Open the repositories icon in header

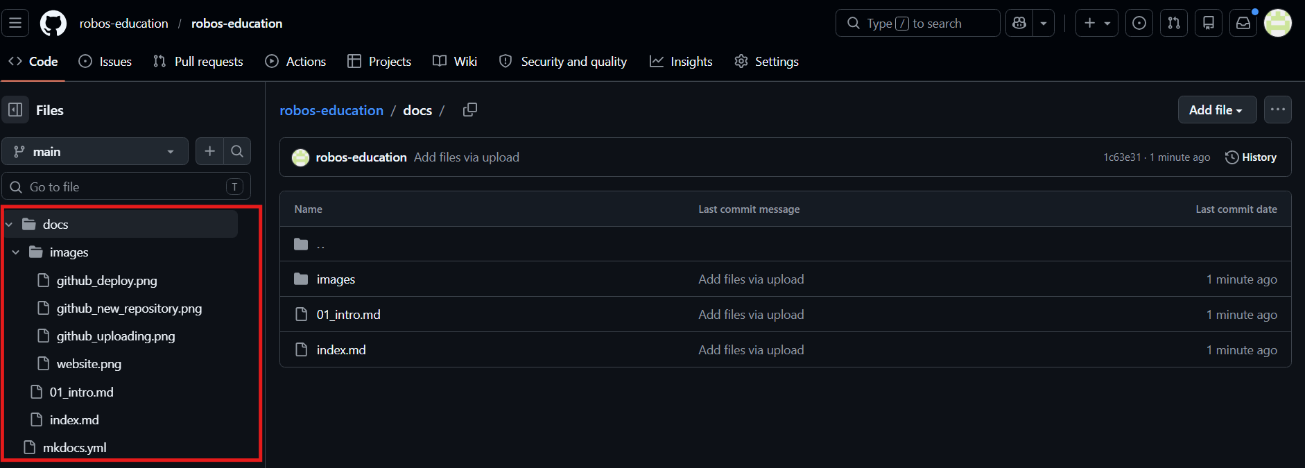pos(1208,23)
